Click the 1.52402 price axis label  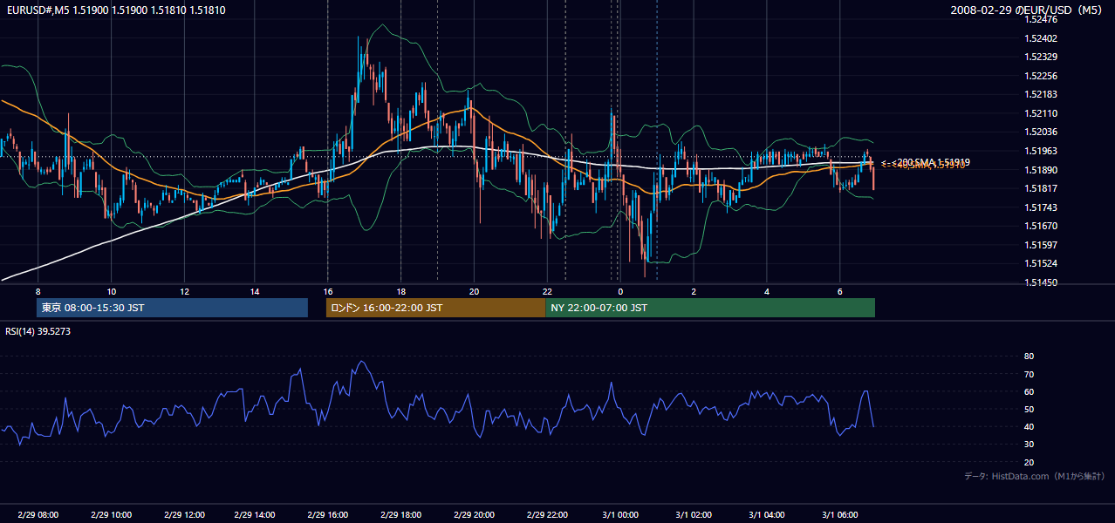tap(1041, 38)
